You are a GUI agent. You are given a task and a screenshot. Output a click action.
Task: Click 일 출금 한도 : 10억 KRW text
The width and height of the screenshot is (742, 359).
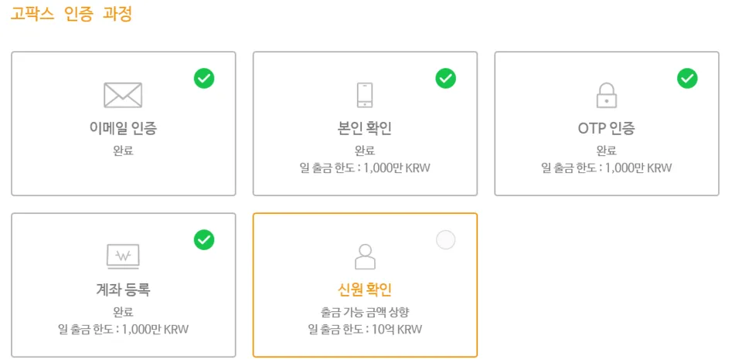pos(365,329)
